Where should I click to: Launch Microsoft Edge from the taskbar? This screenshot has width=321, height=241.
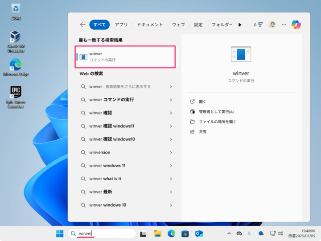[171, 233]
